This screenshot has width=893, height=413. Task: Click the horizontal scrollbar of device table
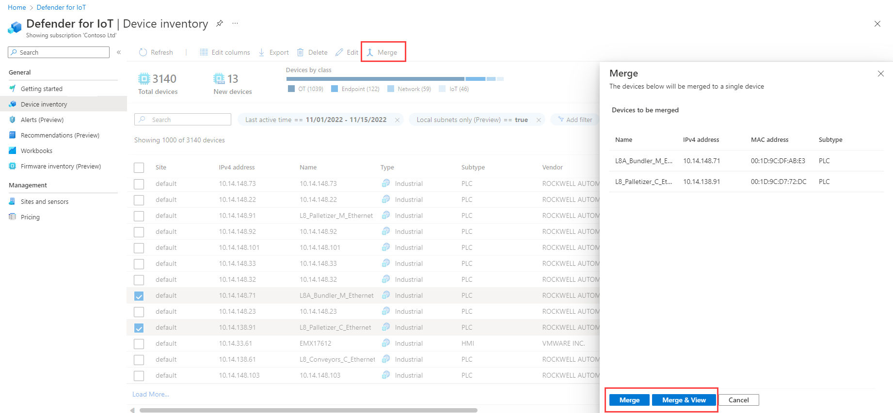tap(308, 410)
